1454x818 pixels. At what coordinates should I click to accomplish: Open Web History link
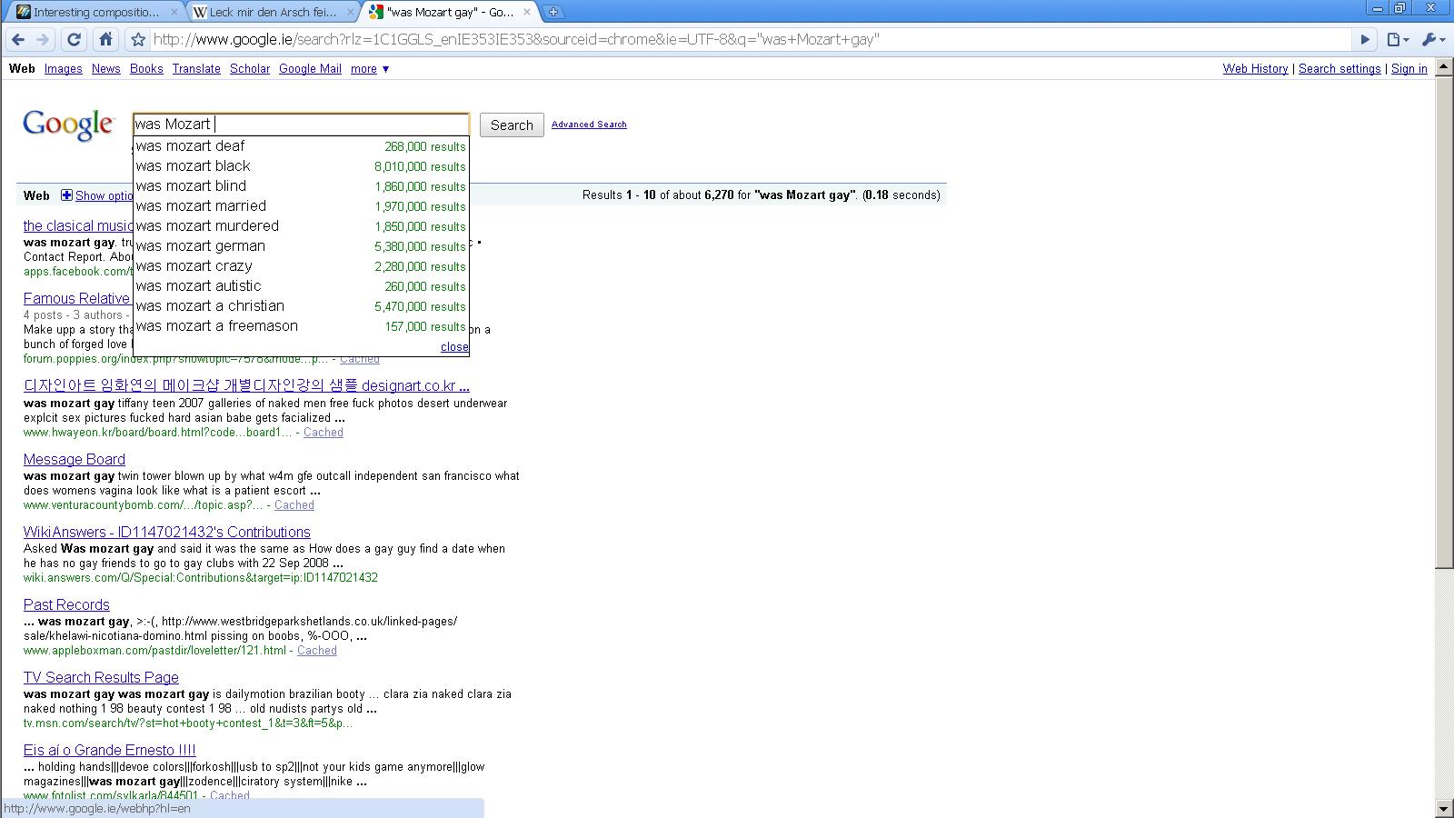pos(1255,69)
